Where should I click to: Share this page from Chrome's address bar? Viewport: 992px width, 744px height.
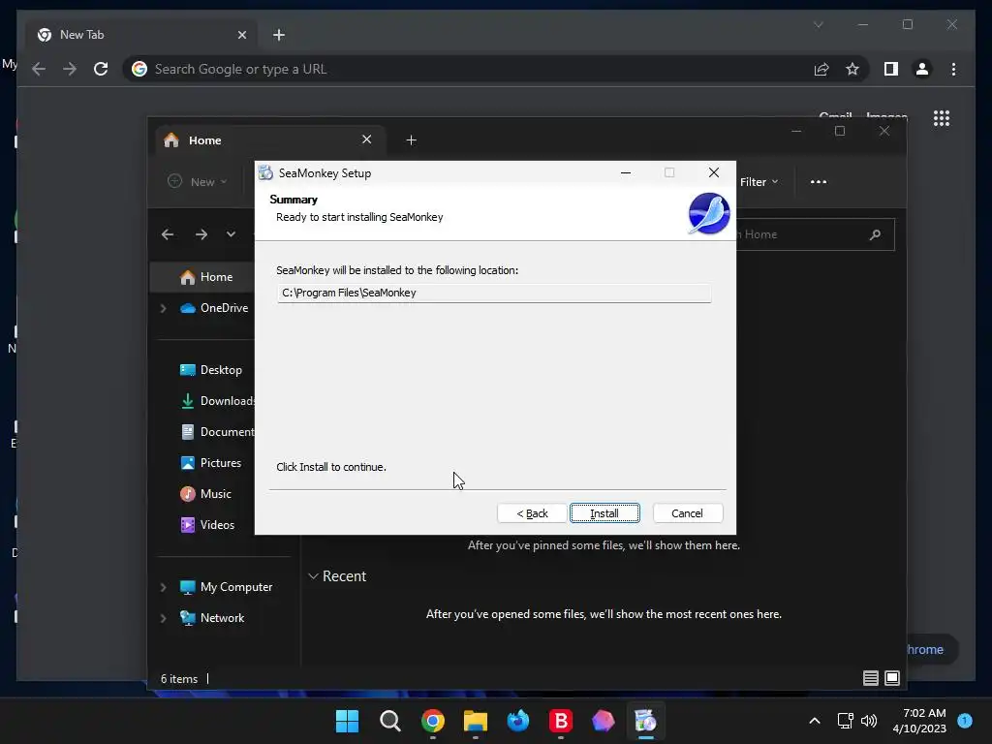[821, 69]
